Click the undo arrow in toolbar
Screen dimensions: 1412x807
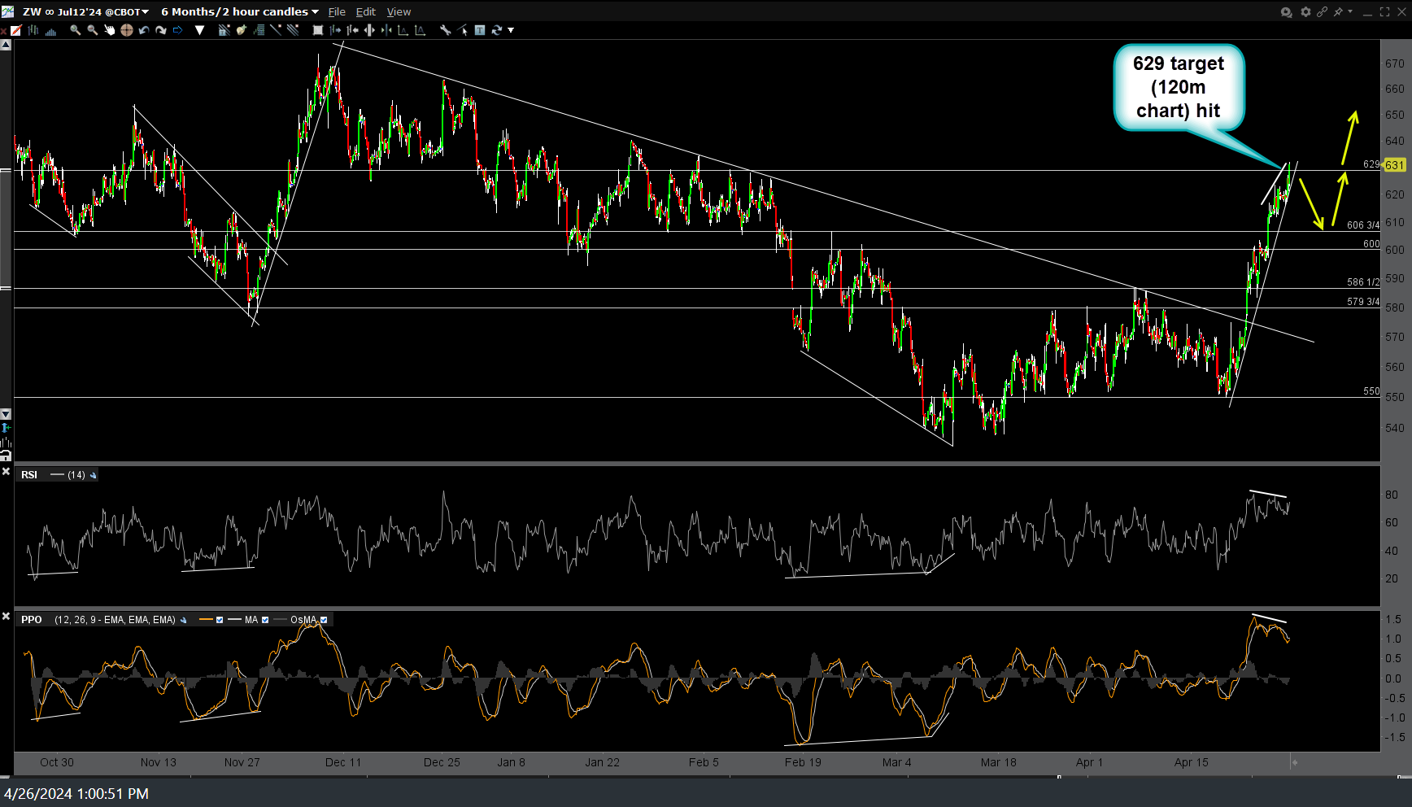point(144,30)
